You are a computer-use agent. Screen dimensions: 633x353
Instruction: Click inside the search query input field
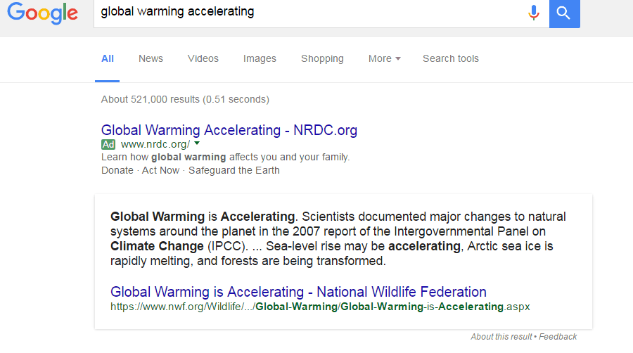point(309,13)
